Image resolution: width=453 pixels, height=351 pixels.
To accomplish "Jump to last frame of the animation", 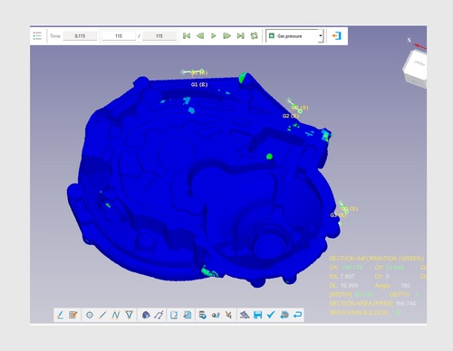I will 240,36.
